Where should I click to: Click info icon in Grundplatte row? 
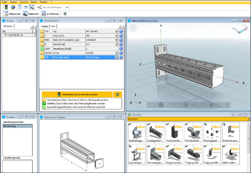[x=121, y=40]
